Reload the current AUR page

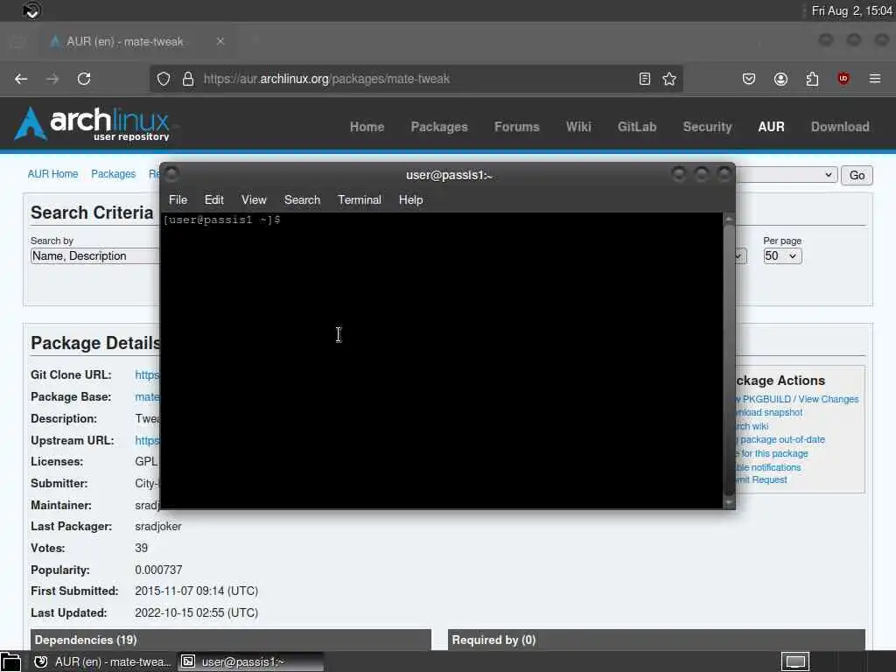pos(84,79)
